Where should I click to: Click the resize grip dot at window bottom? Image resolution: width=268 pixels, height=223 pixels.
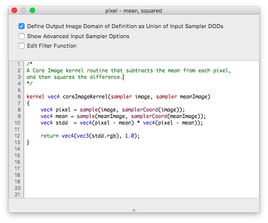[134, 210]
